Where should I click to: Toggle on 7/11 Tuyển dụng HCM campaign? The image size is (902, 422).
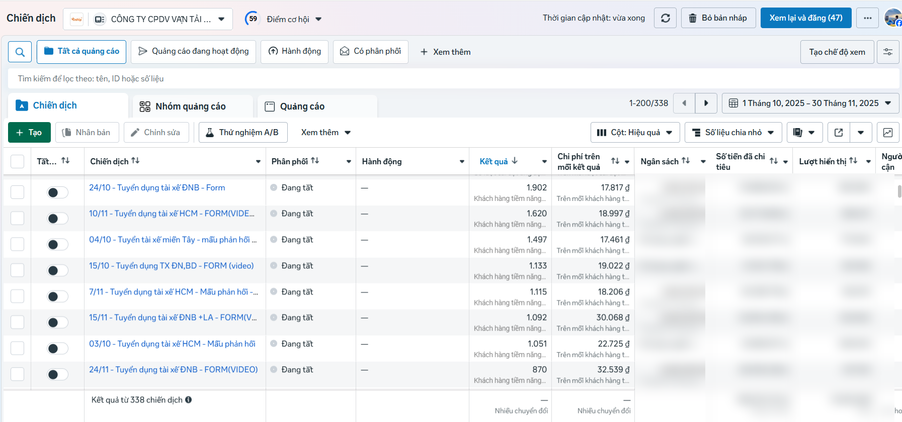pos(57,296)
